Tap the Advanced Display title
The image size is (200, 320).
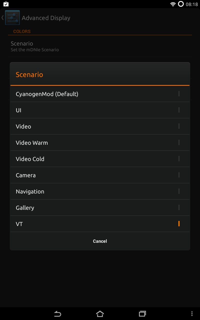tap(46, 18)
